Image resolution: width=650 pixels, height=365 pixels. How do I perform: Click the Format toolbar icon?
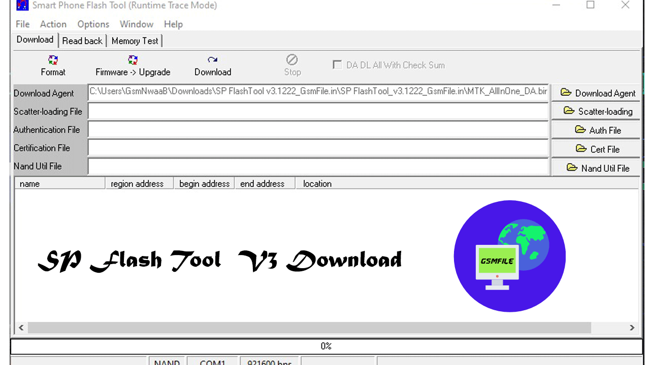[x=53, y=61]
